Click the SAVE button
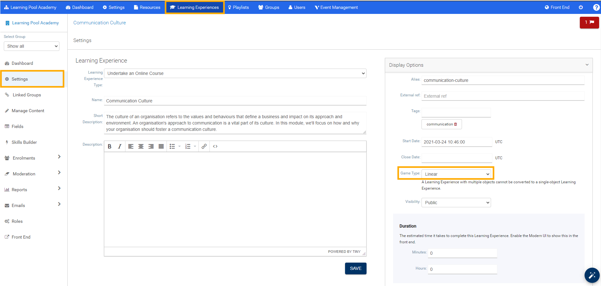 355,268
